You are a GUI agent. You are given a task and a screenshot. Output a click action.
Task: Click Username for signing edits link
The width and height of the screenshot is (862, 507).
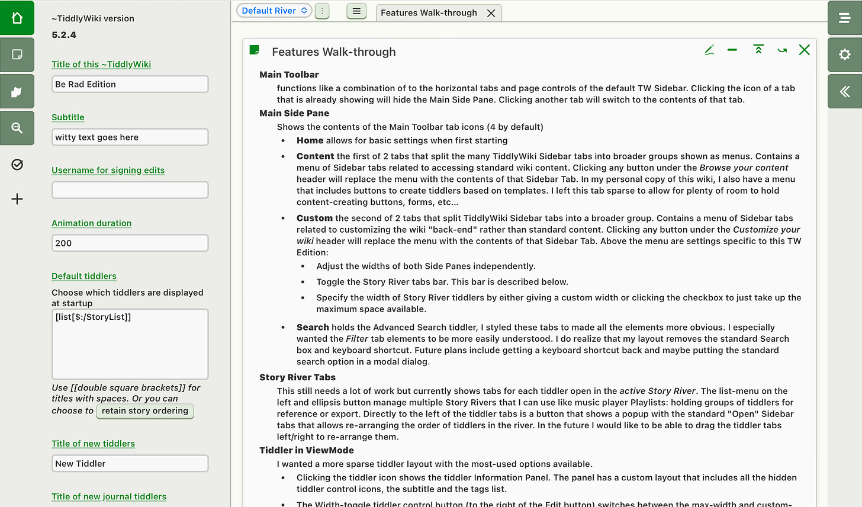108,170
